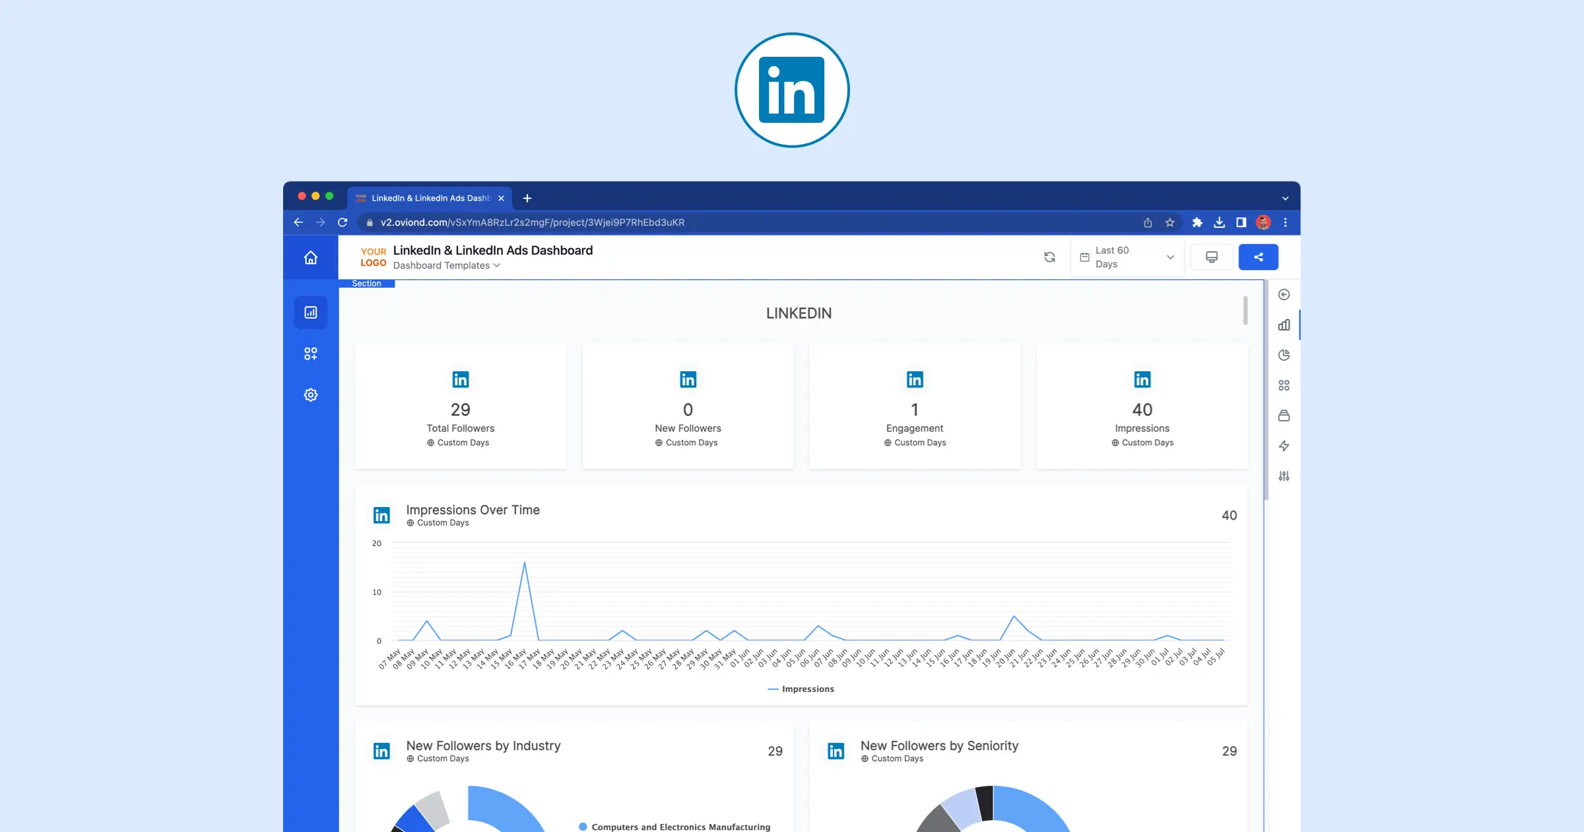Open browser extensions puzzle icon
Viewport: 1584px width, 832px height.
click(1197, 223)
